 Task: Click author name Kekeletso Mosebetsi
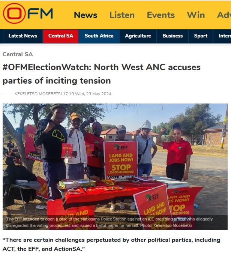[x=38, y=94]
